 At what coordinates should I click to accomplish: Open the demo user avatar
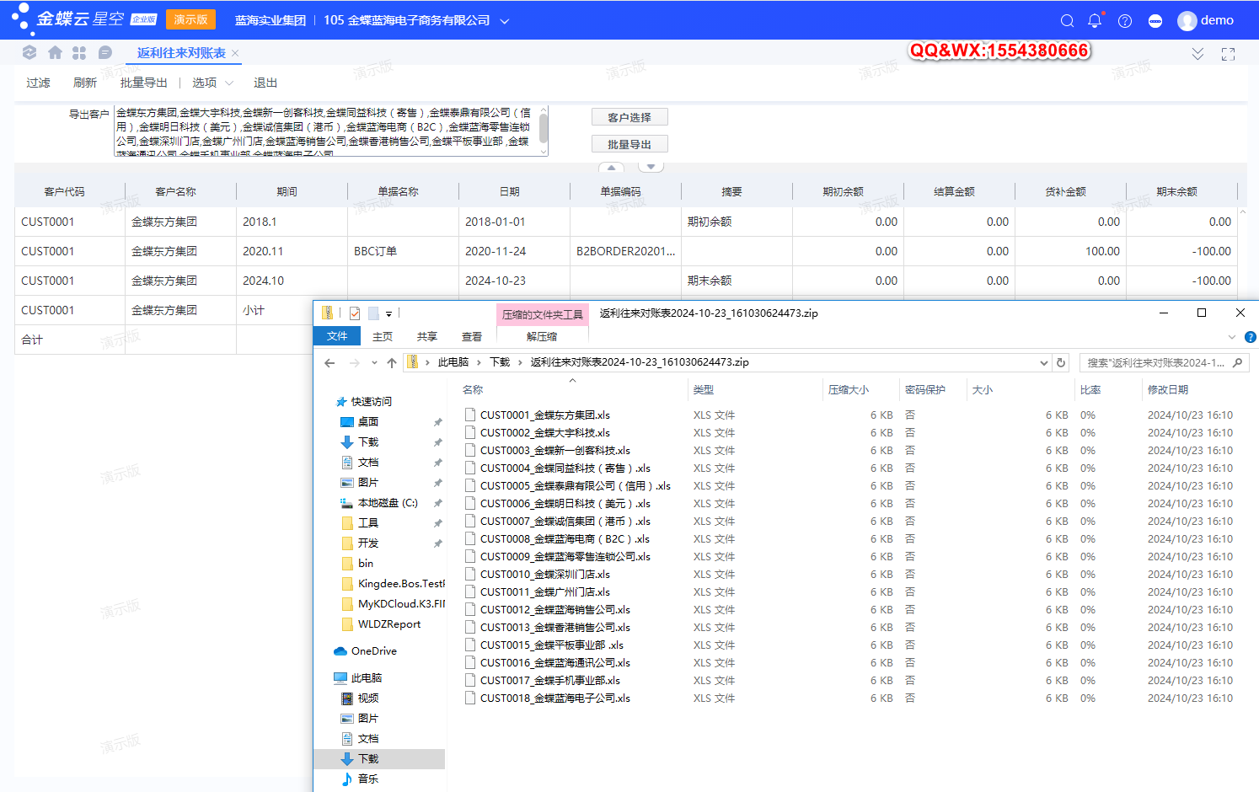[1187, 21]
